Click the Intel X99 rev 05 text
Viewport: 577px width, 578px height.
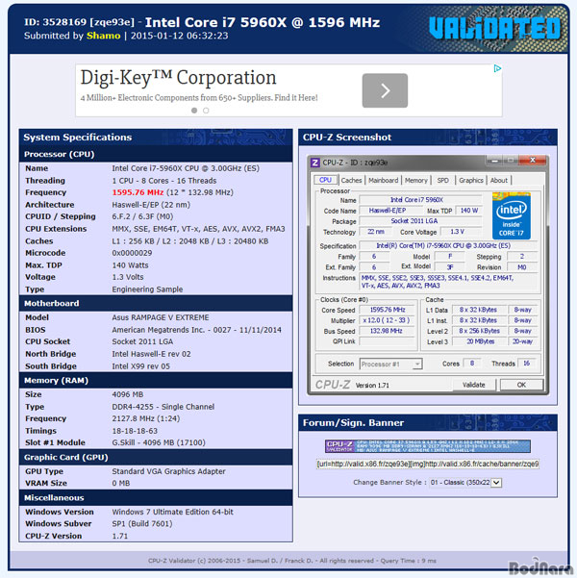pyautogui.click(x=140, y=366)
